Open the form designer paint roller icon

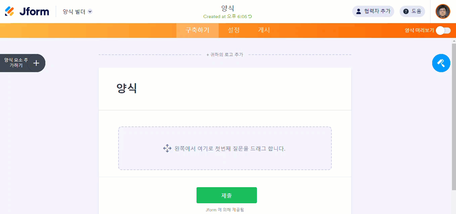(x=441, y=63)
